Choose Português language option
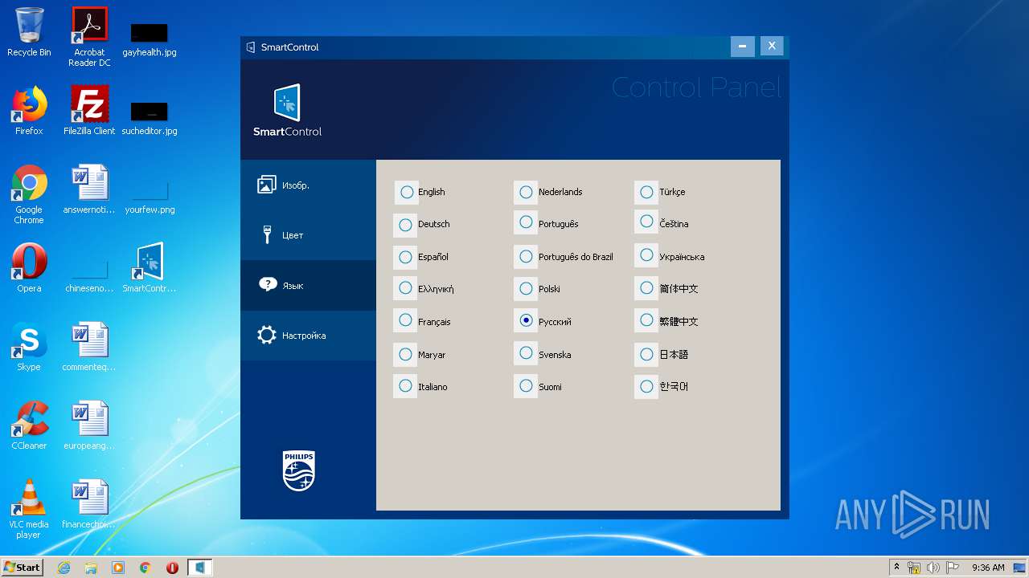This screenshot has height=578, width=1029. (x=526, y=222)
